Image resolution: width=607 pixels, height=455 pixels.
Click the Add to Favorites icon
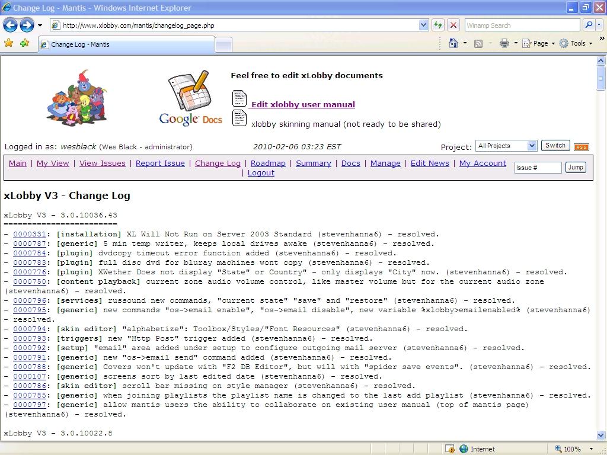pyautogui.click(x=24, y=43)
